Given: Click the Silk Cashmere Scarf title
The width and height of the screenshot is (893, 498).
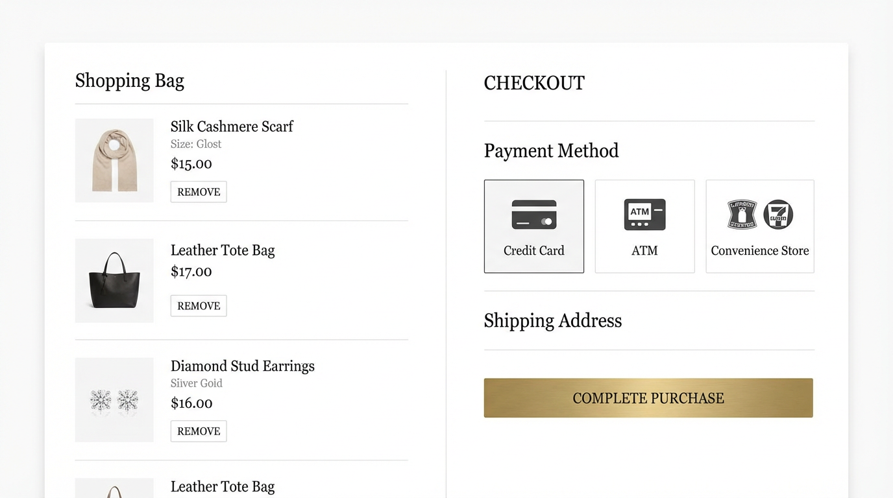Looking at the screenshot, I should click(x=232, y=126).
